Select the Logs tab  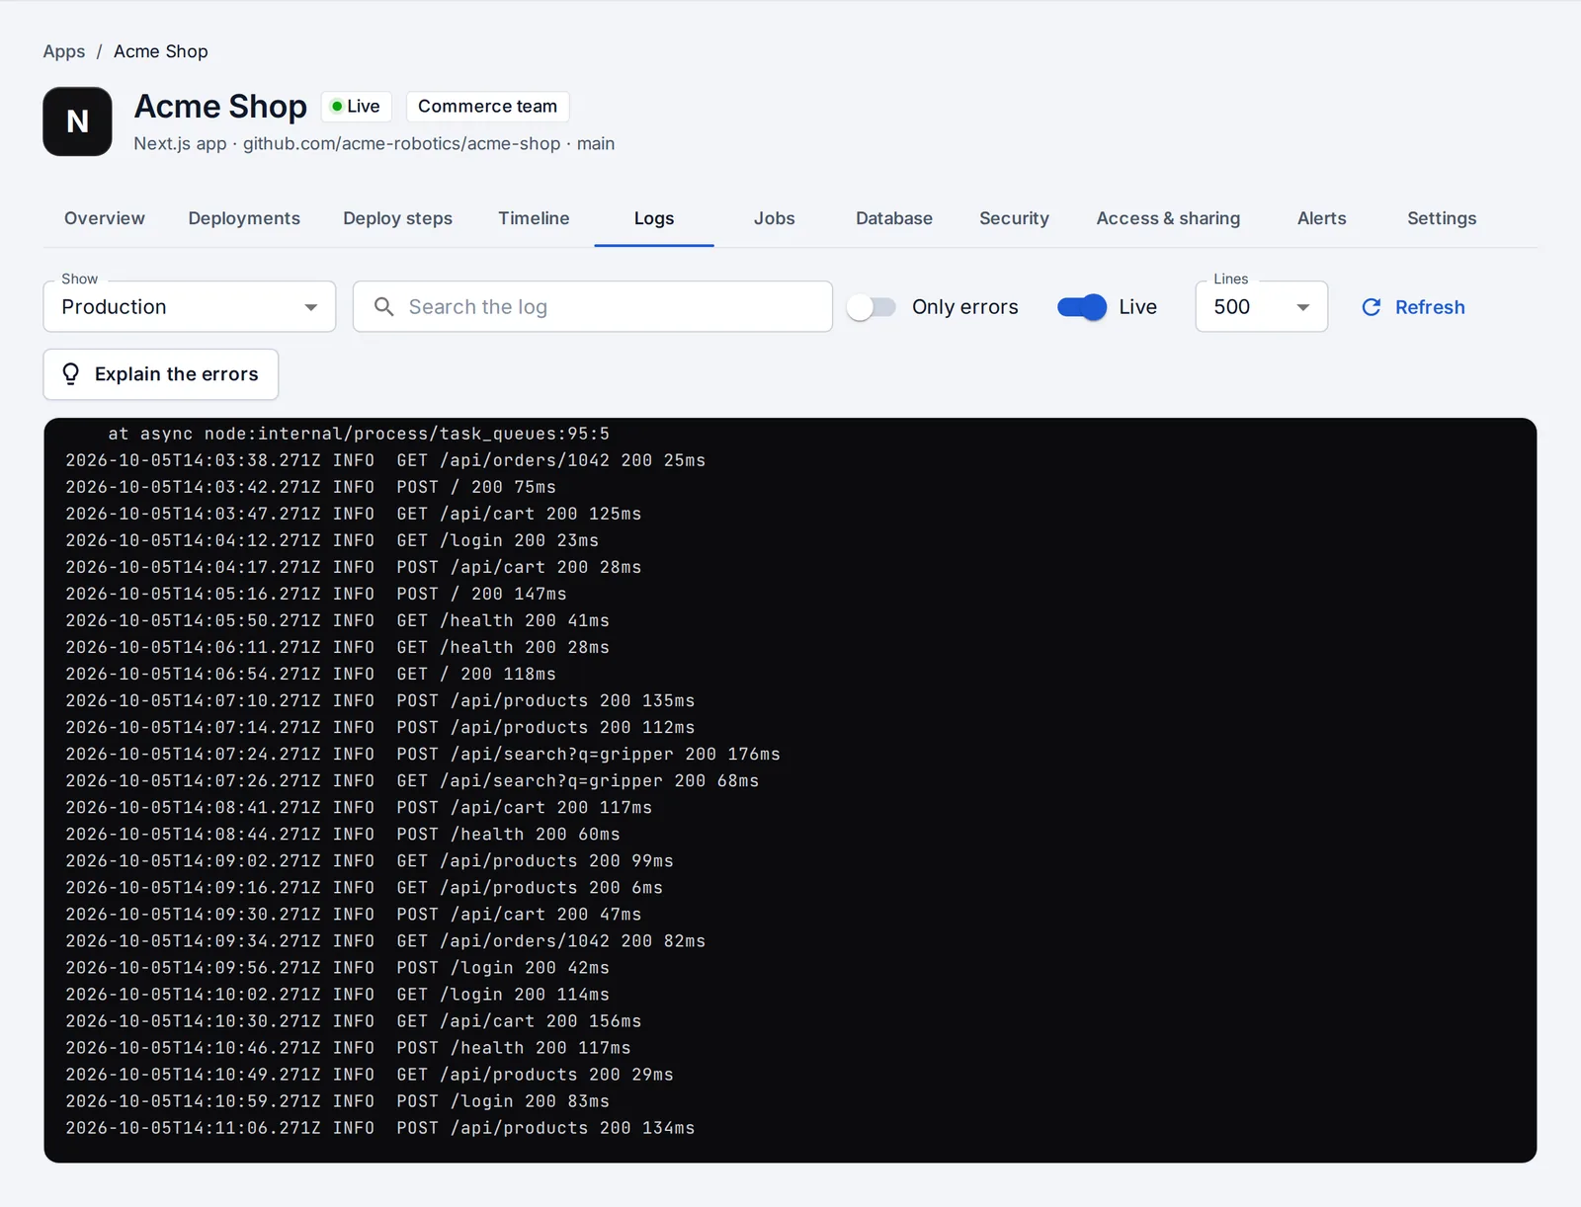tap(654, 218)
